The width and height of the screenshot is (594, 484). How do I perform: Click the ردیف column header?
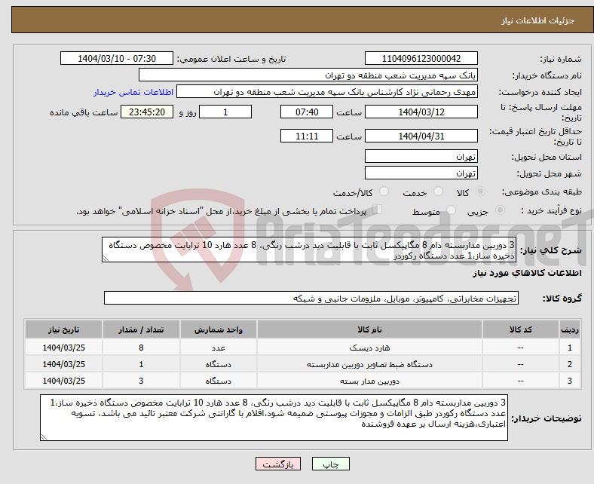(x=569, y=329)
